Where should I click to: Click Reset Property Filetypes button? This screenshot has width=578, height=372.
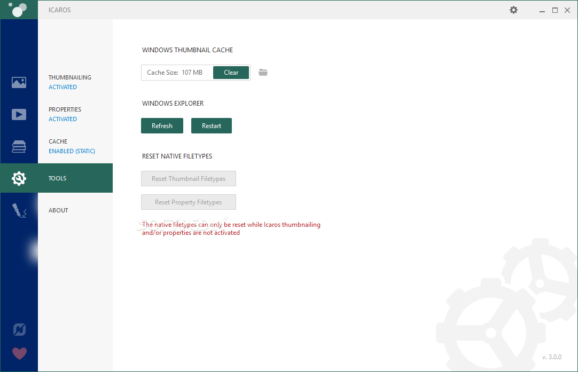click(189, 202)
